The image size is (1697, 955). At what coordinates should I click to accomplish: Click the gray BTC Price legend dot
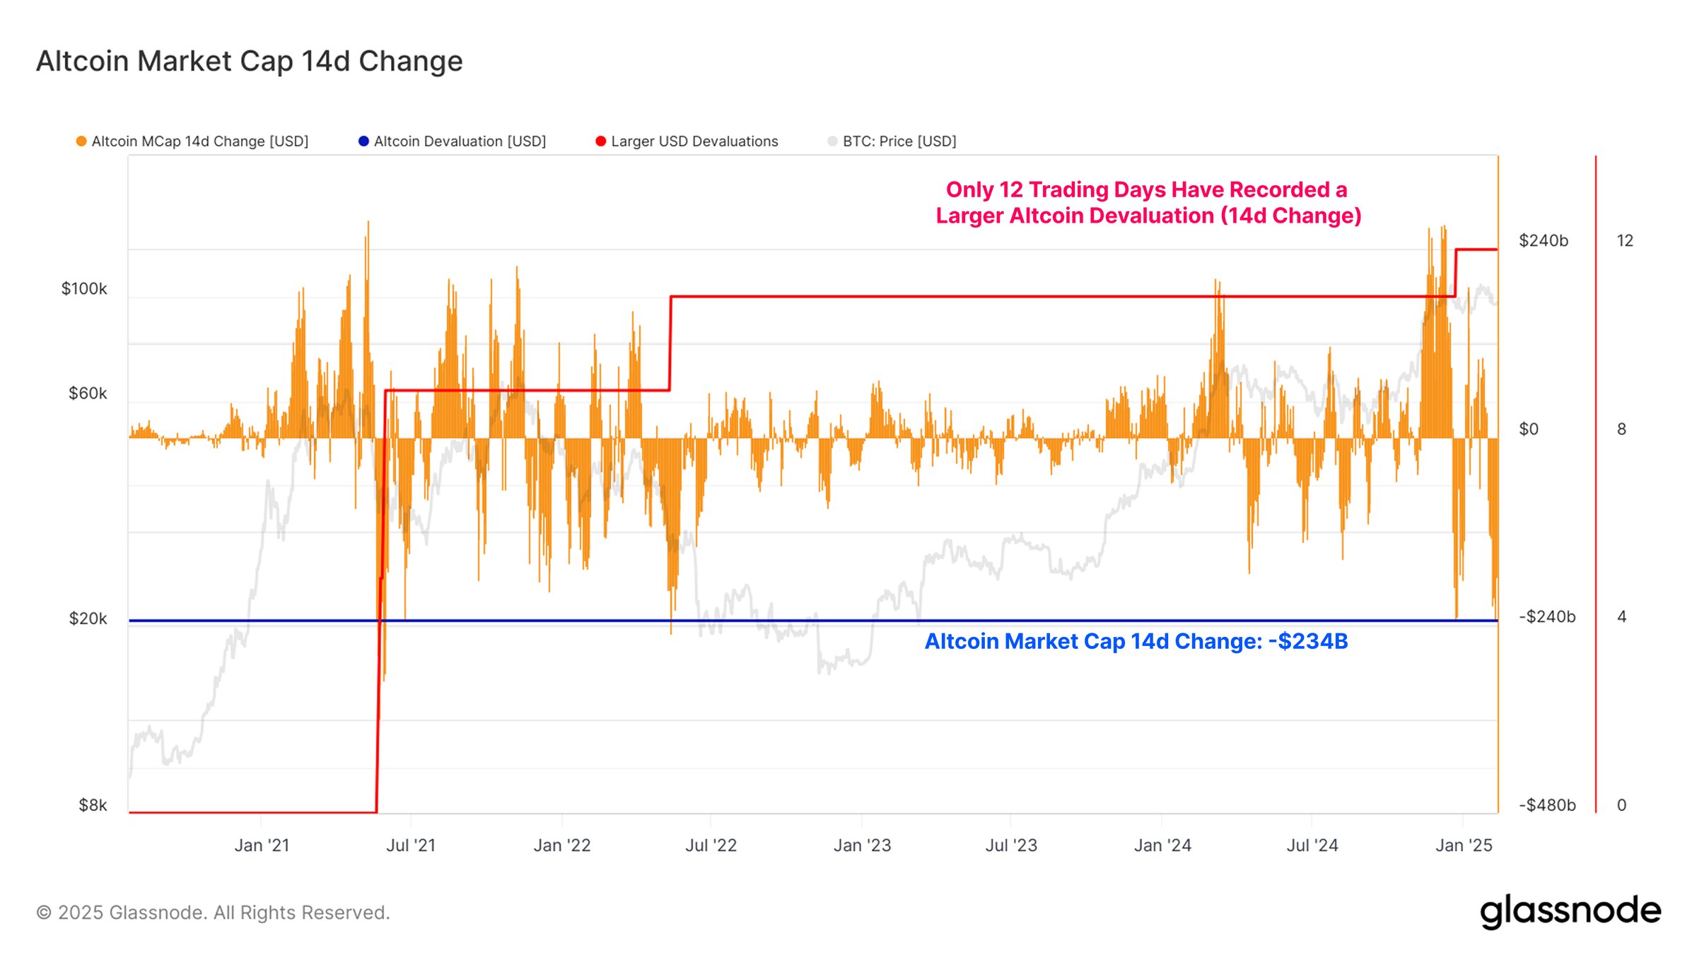click(832, 141)
